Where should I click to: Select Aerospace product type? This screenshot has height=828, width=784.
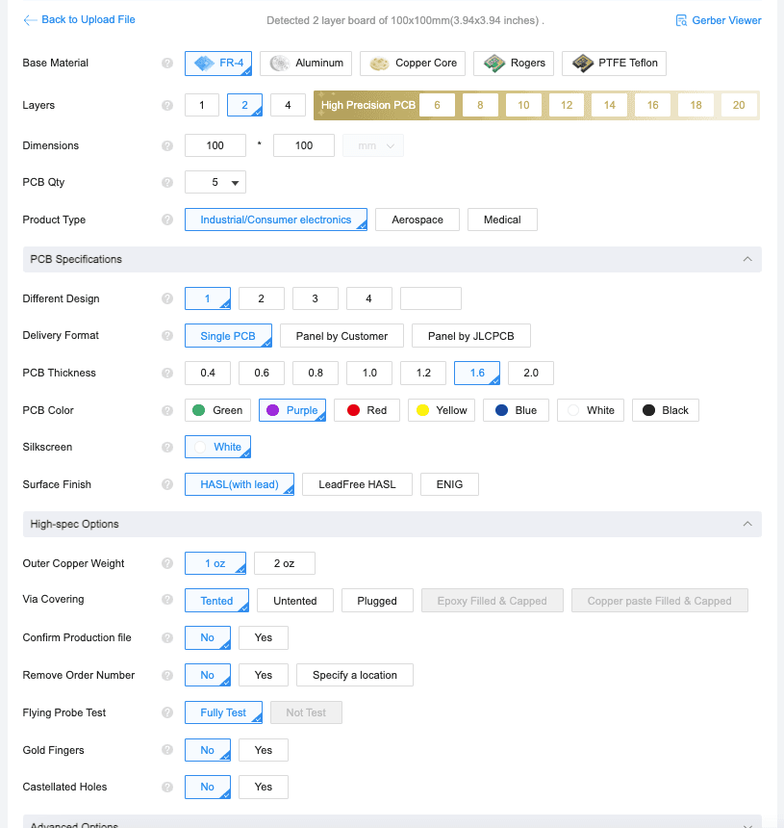click(417, 220)
